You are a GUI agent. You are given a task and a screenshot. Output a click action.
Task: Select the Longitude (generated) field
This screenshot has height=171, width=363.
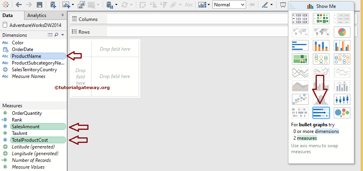pyautogui.click(x=35, y=154)
